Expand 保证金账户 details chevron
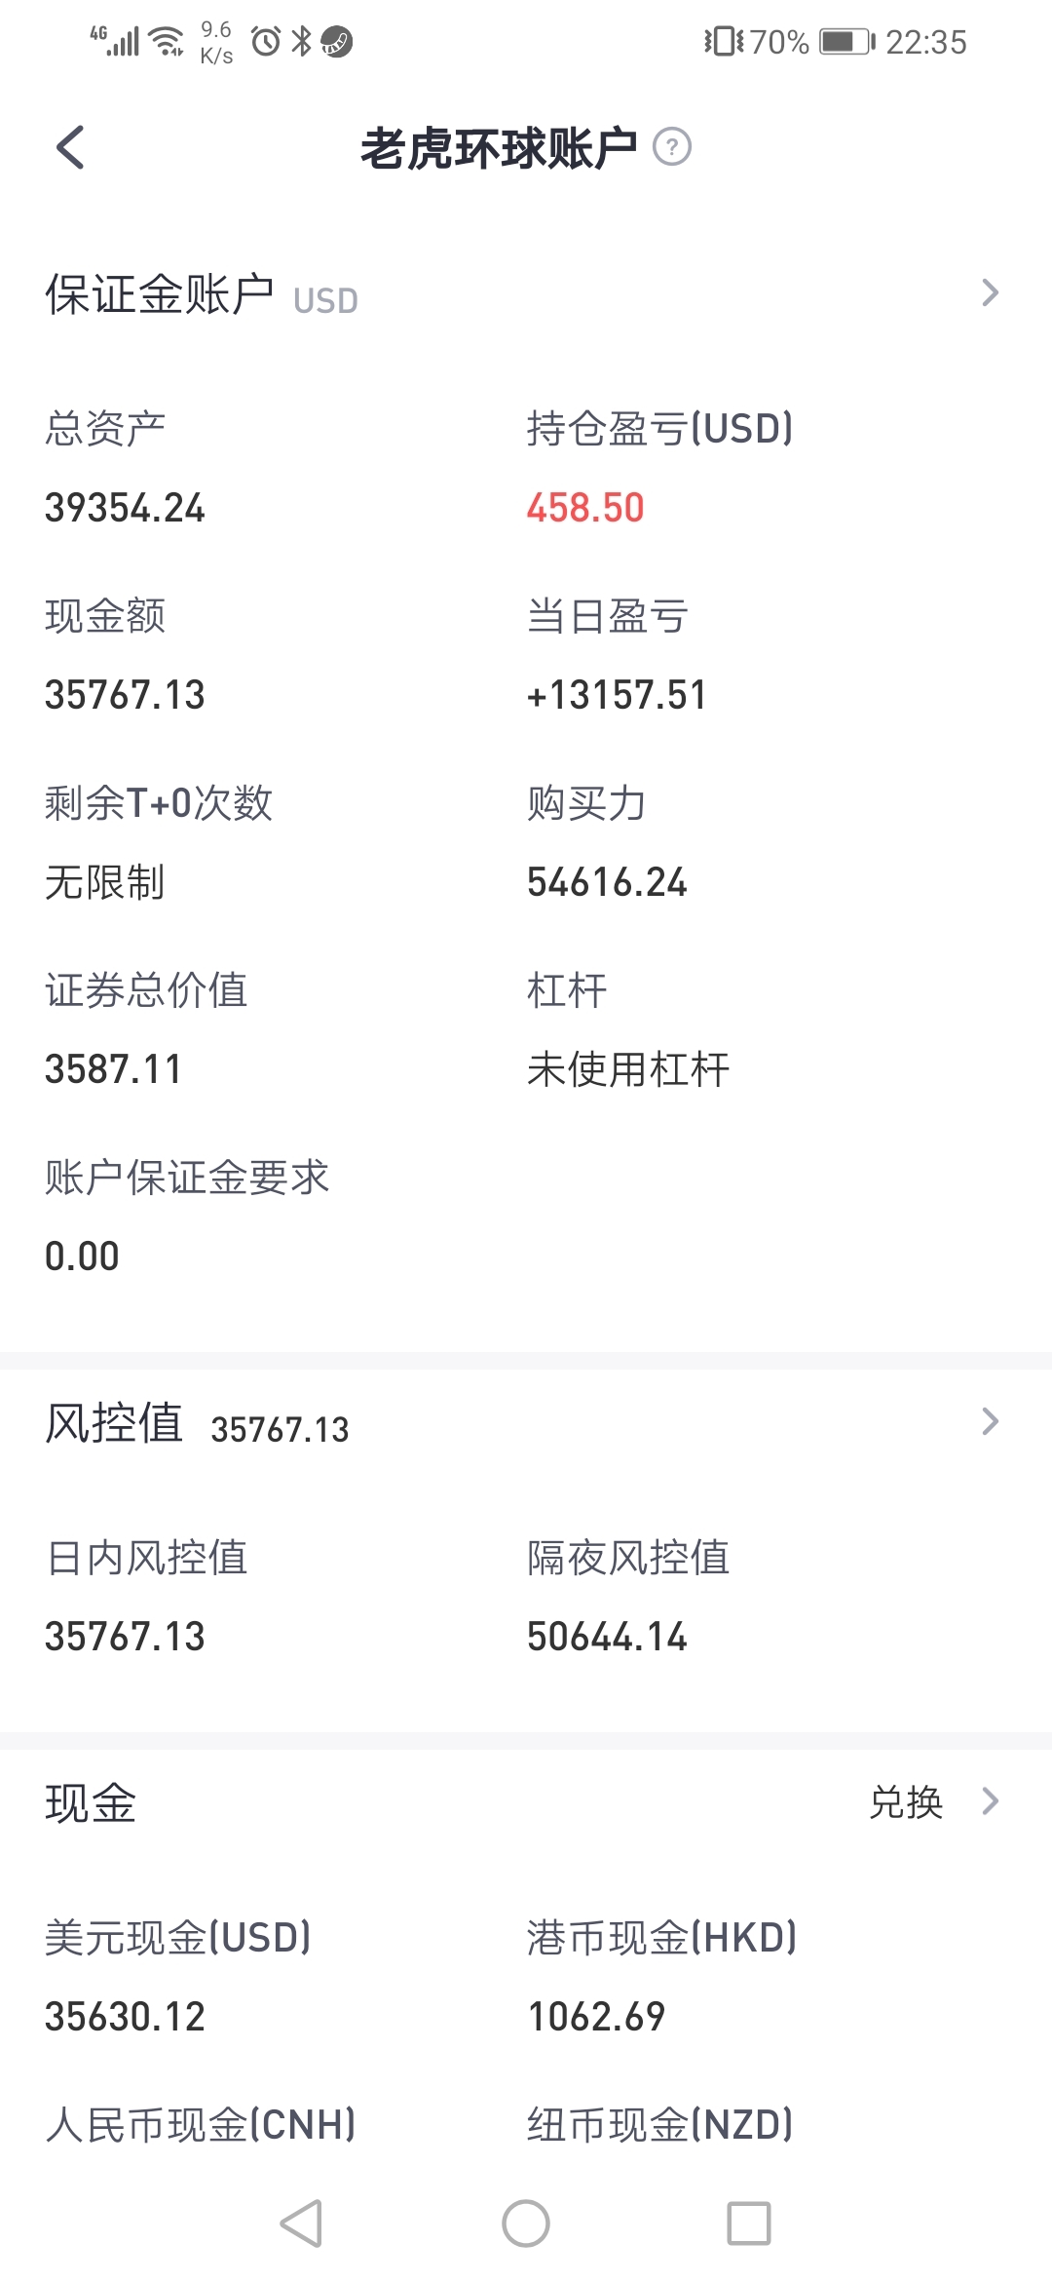Viewport: 1052px width, 2281px height. click(x=990, y=292)
